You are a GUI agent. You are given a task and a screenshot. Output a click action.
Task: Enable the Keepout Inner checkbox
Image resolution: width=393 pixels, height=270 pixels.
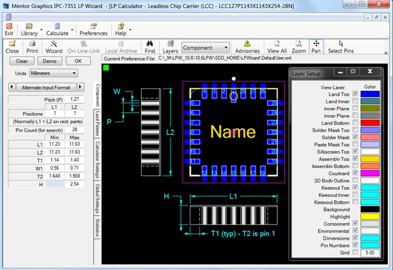click(355, 194)
